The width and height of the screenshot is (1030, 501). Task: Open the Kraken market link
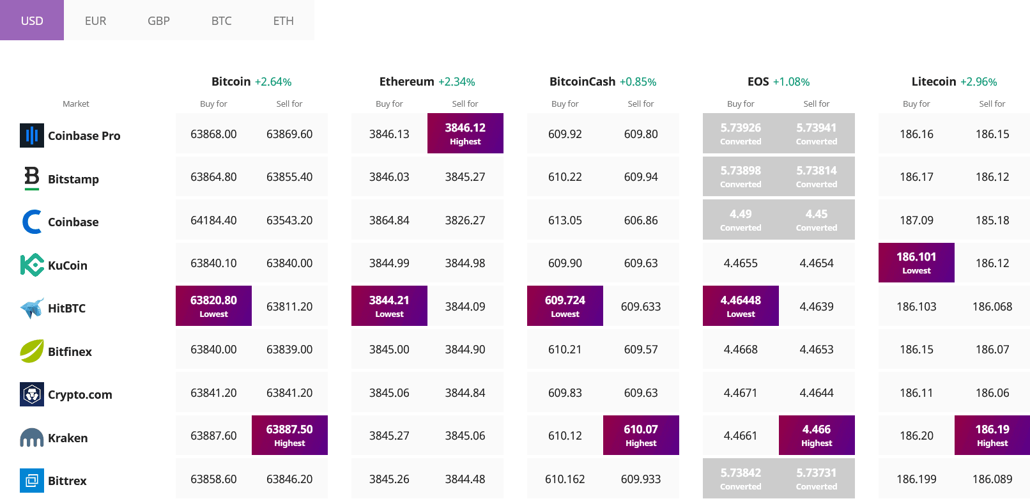click(x=68, y=438)
